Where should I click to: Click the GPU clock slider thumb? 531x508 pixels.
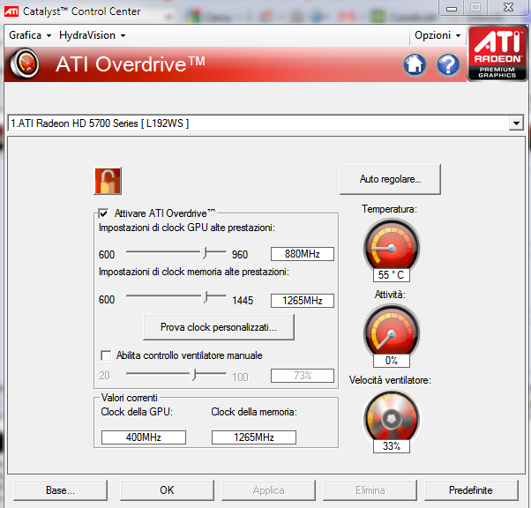pos(205,252)
